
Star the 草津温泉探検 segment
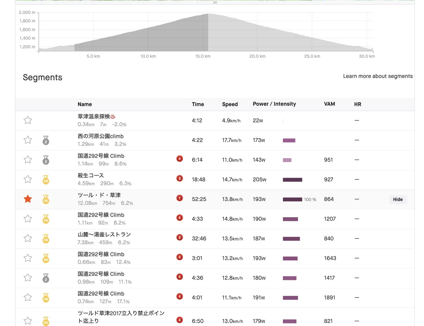[28, 120]
